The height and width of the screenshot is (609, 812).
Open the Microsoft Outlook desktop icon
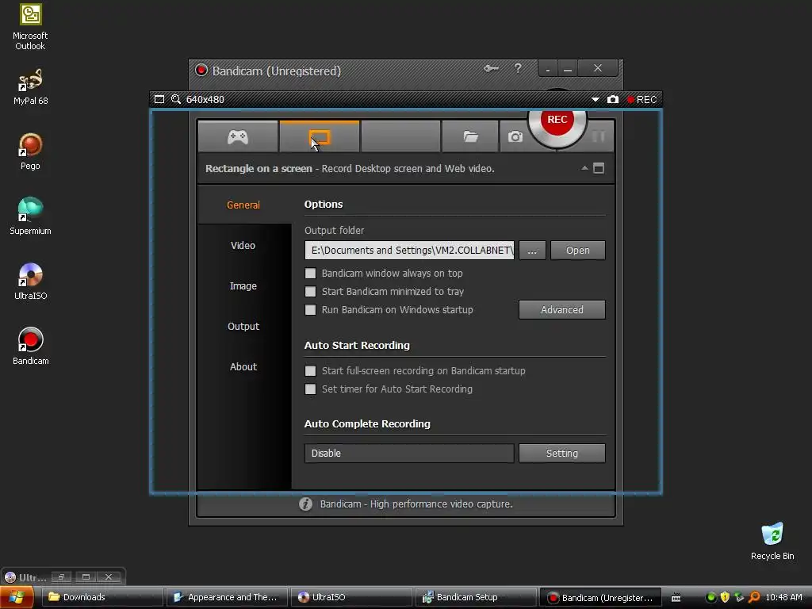tap(30, 27)
